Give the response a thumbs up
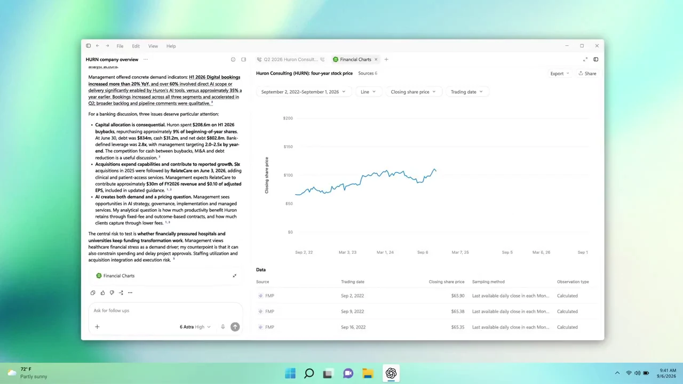 (x=102, y=293)
